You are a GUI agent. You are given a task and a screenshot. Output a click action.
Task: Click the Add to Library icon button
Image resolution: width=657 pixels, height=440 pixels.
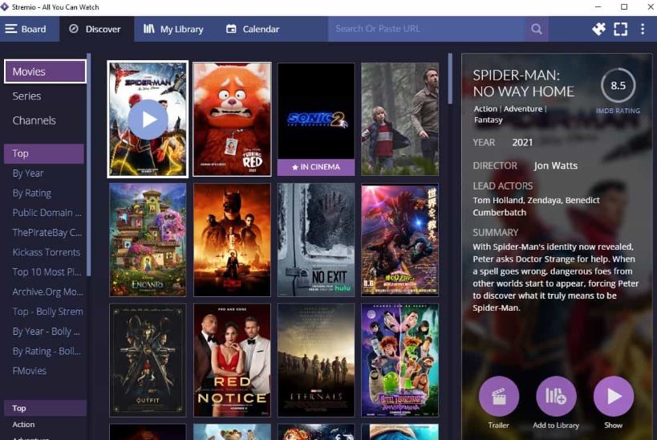point(556,397)
